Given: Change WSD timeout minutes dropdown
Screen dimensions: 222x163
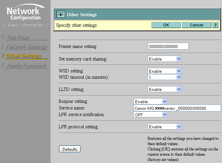Looking at the screenshot, I should coord(165,77).
